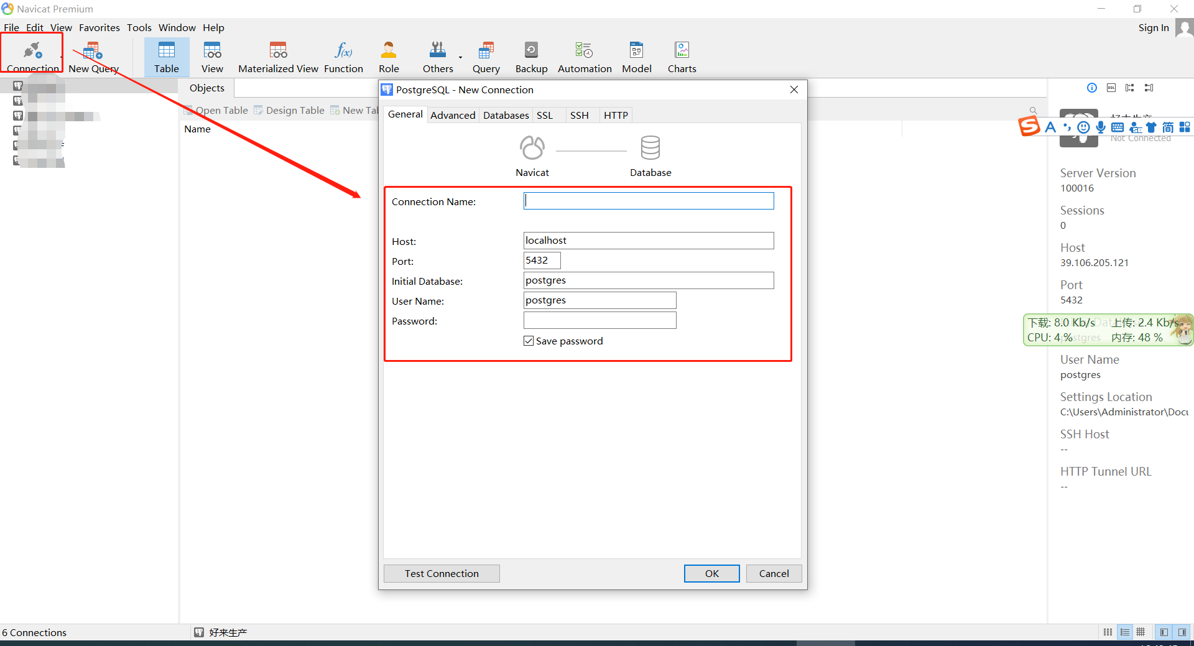Open the Query toolbar icon

486,56
